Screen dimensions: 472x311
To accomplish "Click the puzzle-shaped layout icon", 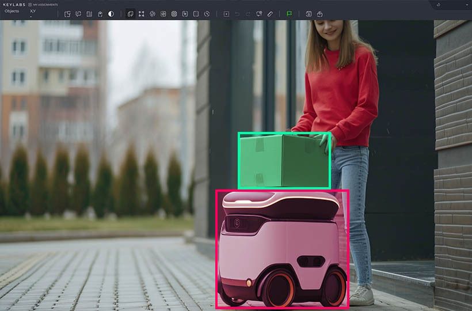I will tap(67, 14).
